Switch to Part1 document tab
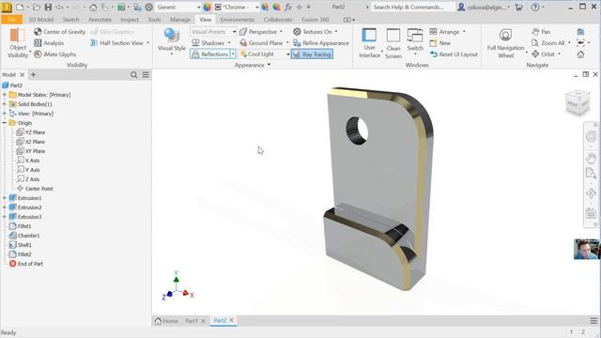The image size is (601, 338). pos(192,321)
